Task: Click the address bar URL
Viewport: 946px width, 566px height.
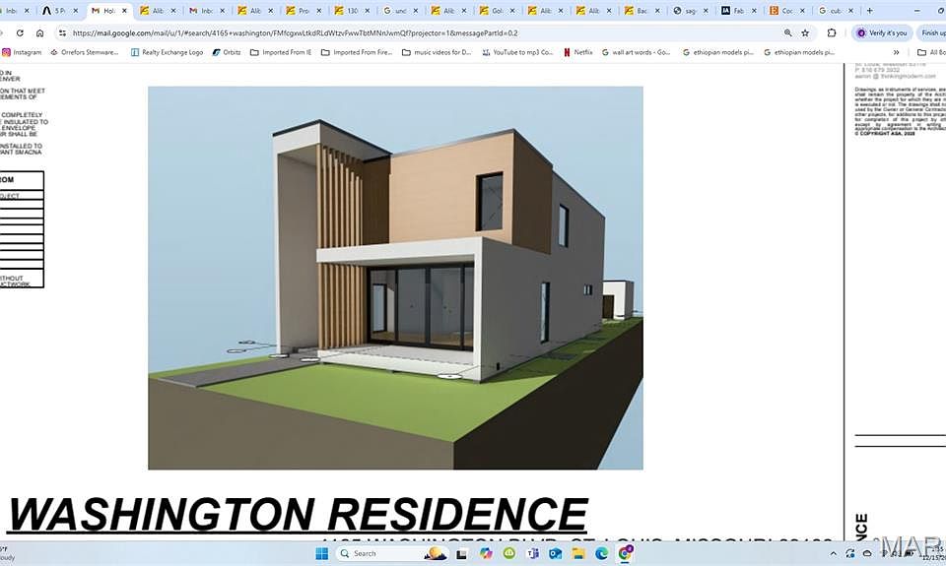Action: coord(295,33)
